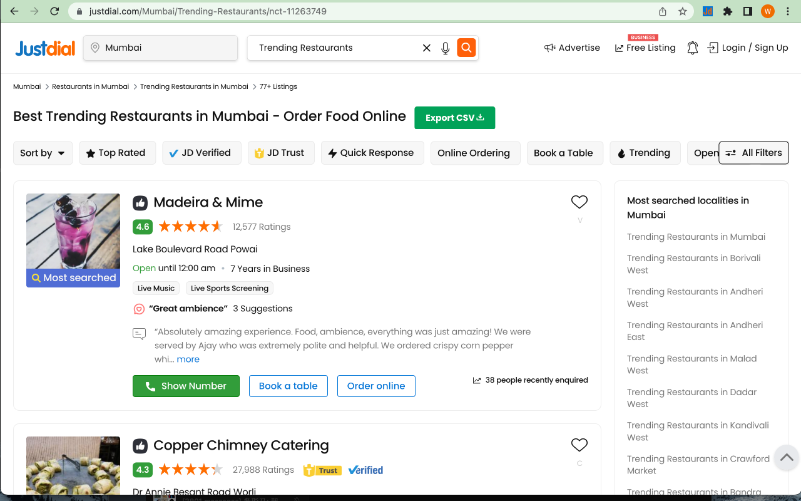Click the scroll-to-top chevron icon
The height and width of the screenshot is (501, 801).
click(786, 458)
